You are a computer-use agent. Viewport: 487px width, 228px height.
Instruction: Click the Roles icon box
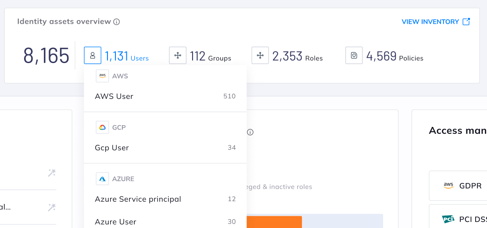coord(260,56)
